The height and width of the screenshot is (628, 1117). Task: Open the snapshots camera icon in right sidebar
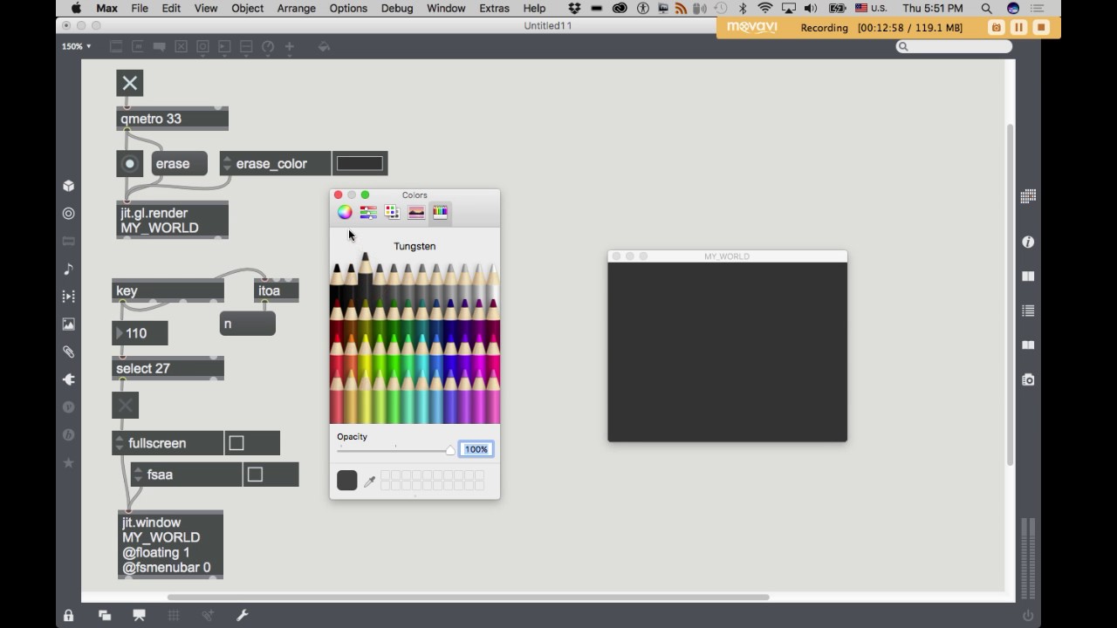tap(1028, 379)
